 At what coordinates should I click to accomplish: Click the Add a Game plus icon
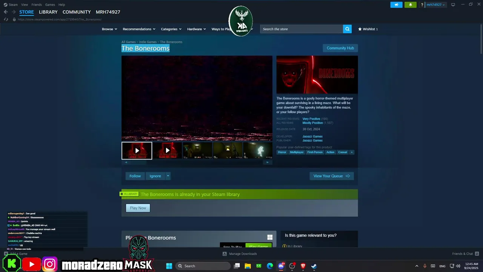(x=6, y=254)
